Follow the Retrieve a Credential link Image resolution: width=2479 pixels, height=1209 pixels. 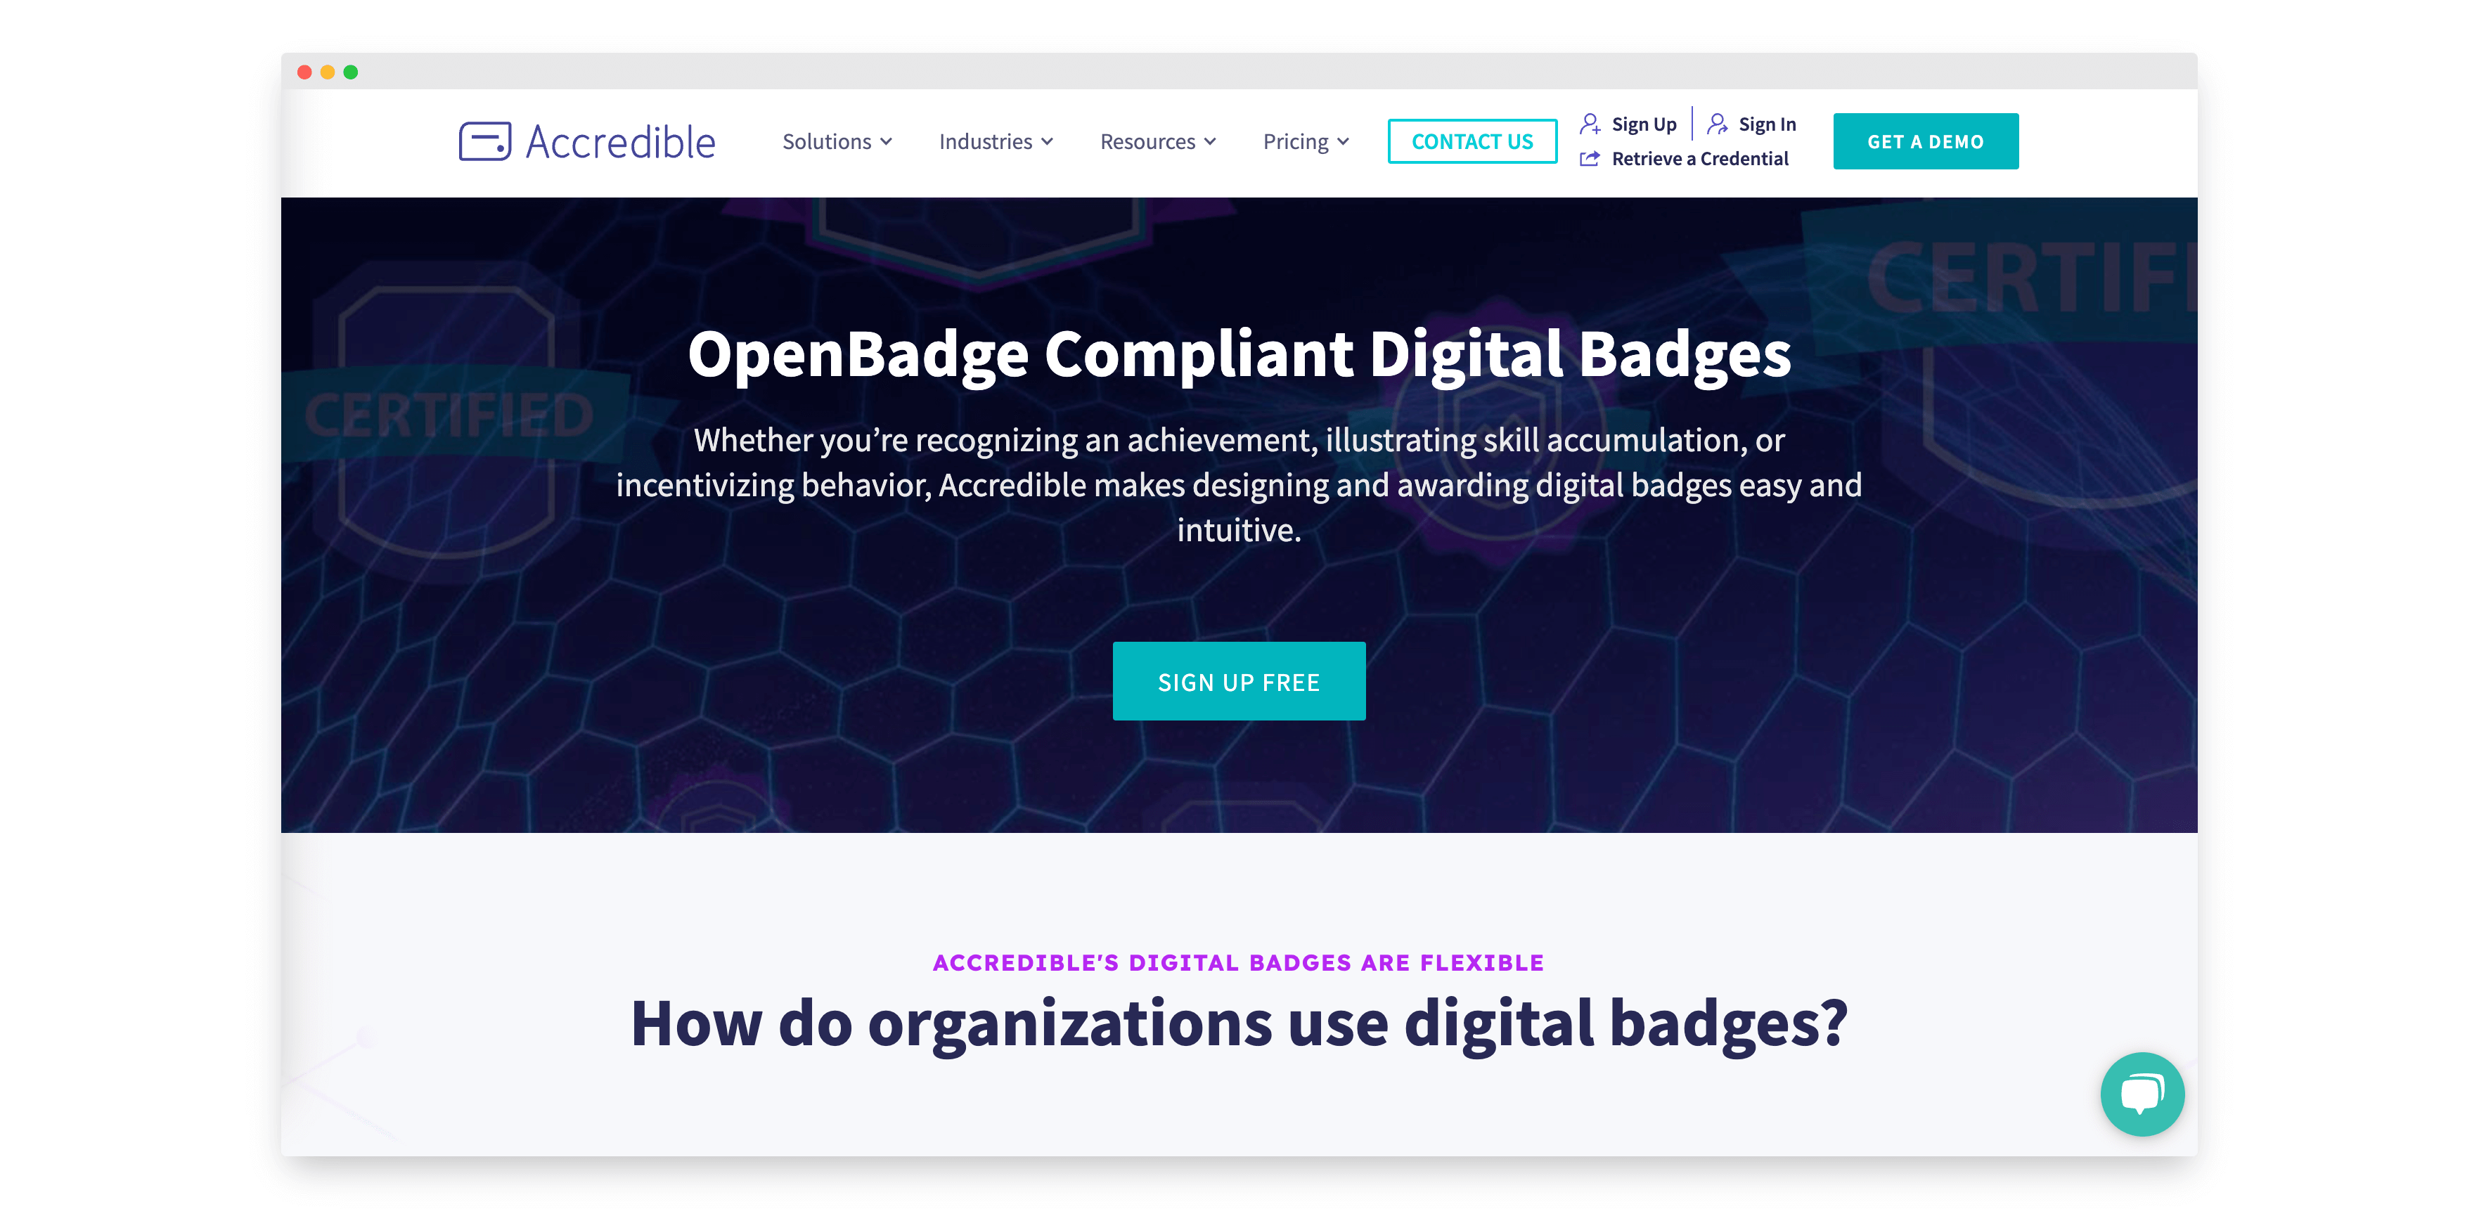pos(1699,159)
